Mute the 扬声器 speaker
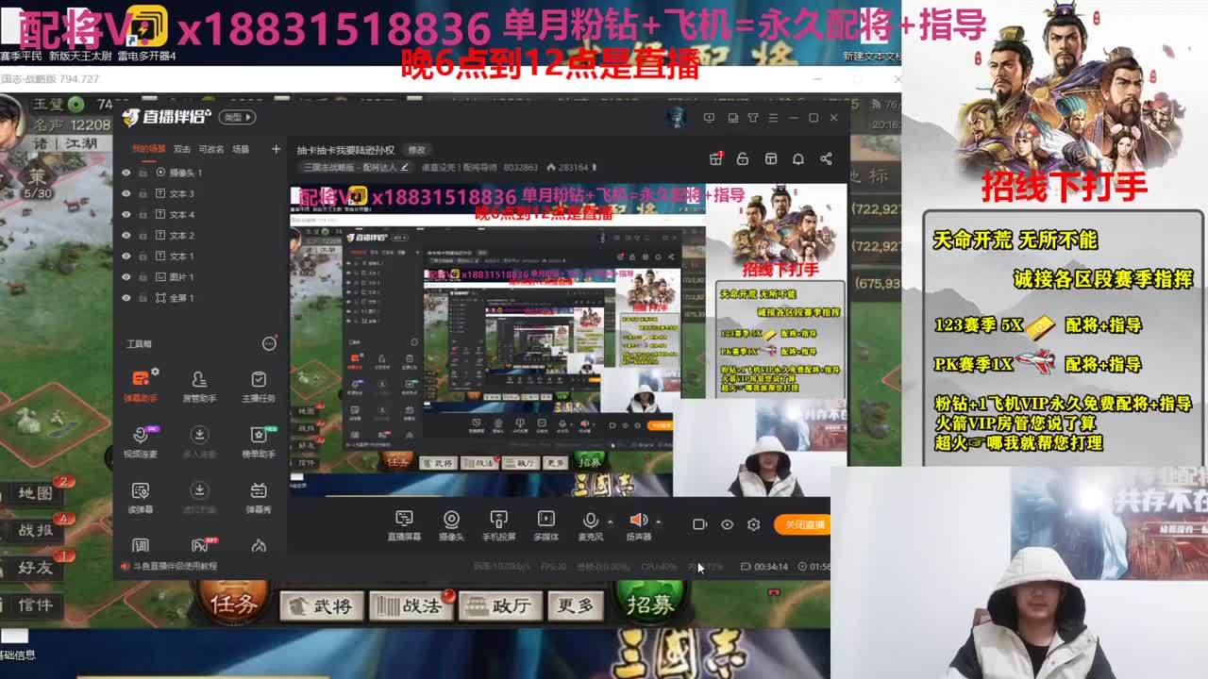Image resolution: width=1208 pixels, height=679 pixels. click(x=639, y=525)
